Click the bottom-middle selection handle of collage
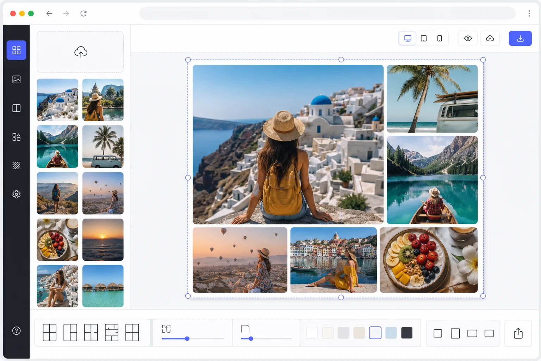The width and height of the screenshot is (541, 361). [341, 298]
